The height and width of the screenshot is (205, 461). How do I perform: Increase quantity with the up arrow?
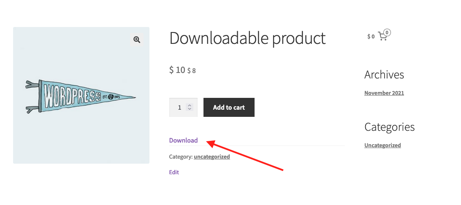point(190,105)
